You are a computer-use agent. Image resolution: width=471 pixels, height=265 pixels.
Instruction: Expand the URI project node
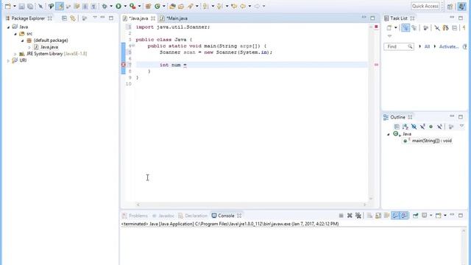tap(8, 60)
